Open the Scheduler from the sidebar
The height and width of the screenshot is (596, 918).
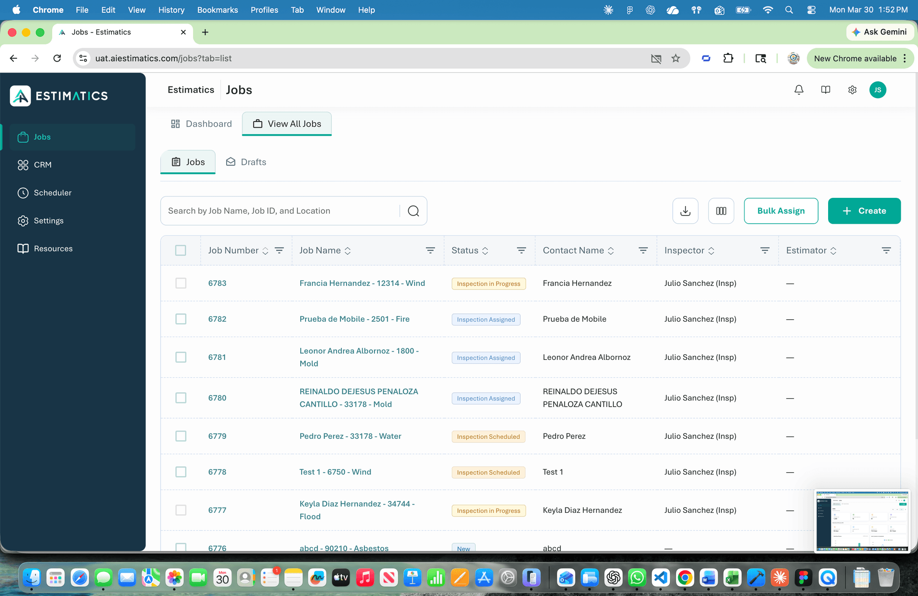(x=52, y=193)
